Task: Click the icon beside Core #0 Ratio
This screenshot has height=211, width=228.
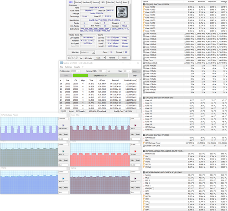Action: 144,66
